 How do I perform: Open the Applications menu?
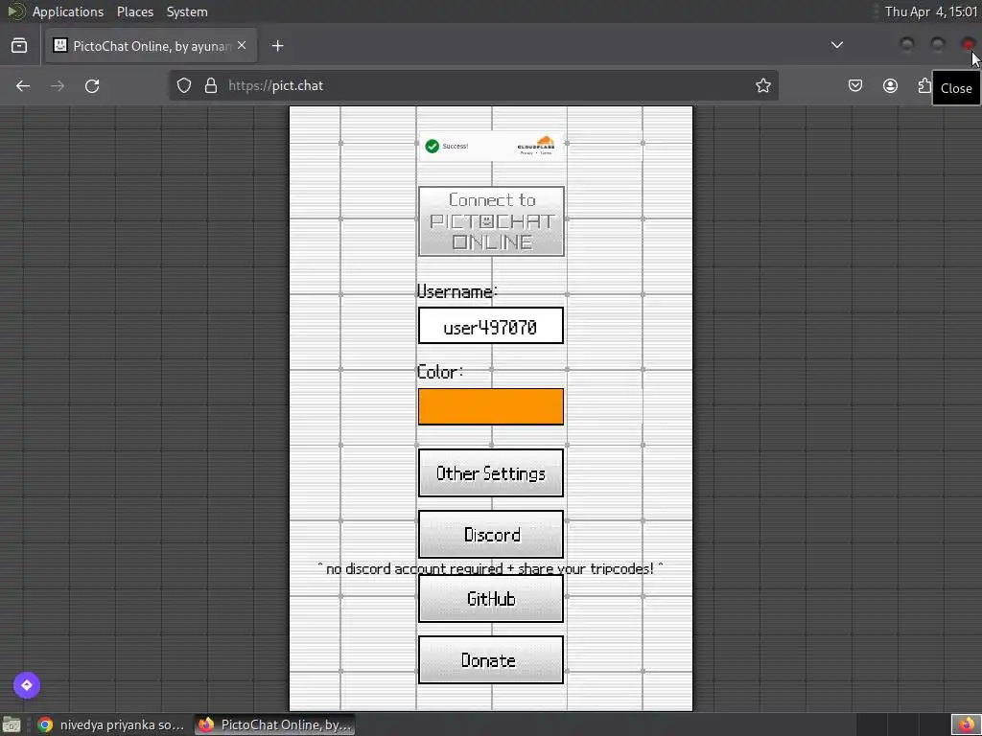coord(68,11)
